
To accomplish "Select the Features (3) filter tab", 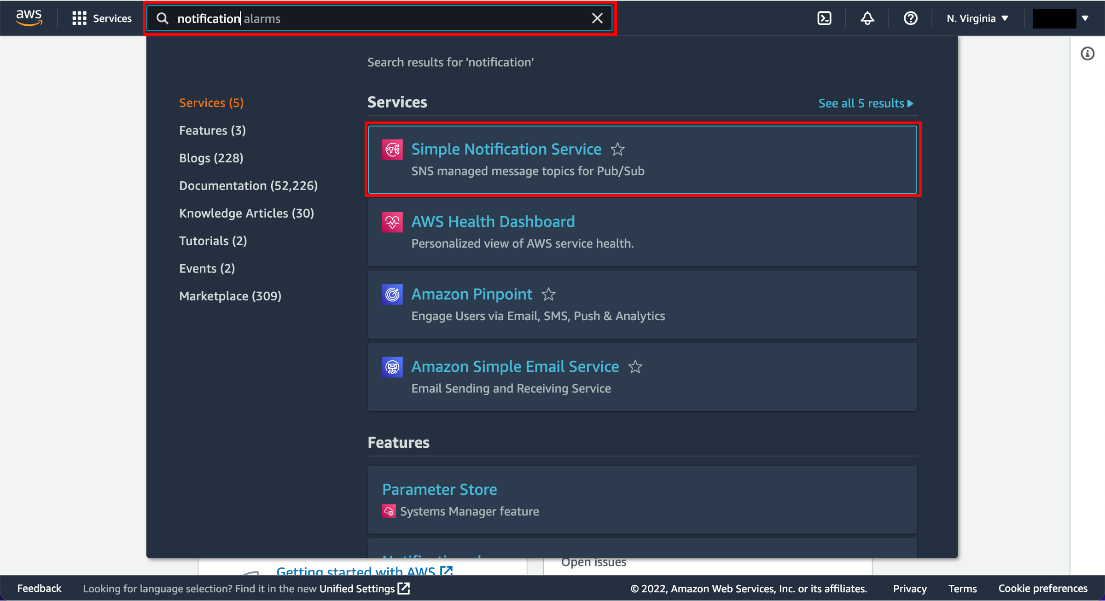I will tap(214, 130).
